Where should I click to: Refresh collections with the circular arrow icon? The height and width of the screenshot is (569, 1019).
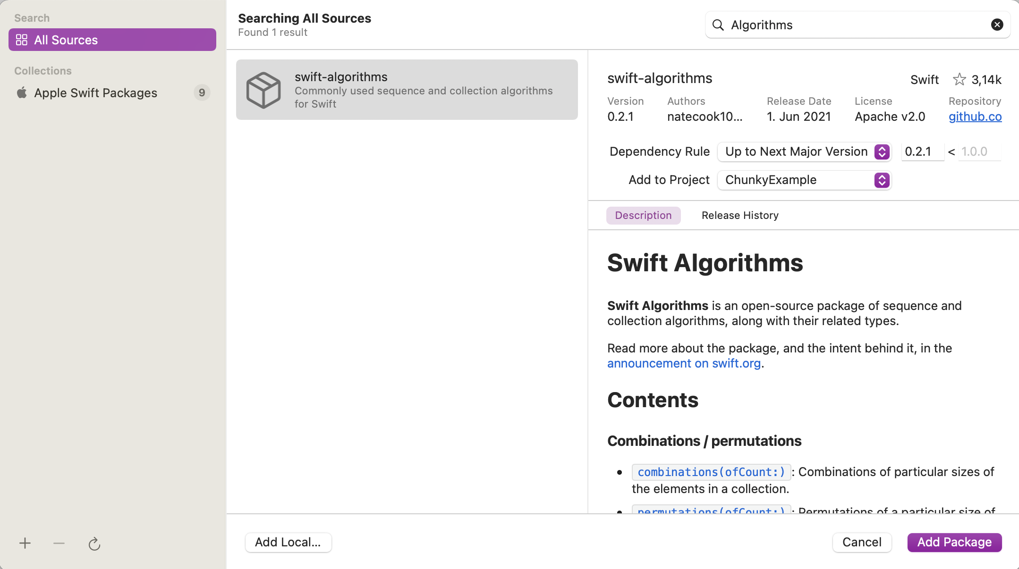[x=94, y=544]
